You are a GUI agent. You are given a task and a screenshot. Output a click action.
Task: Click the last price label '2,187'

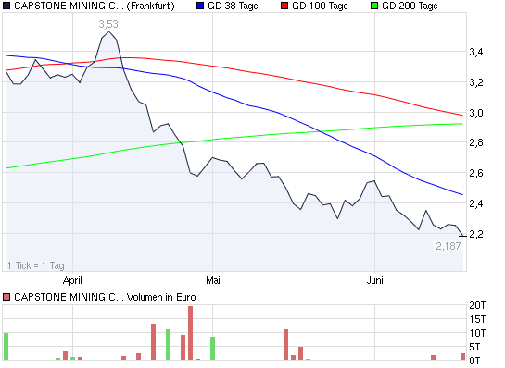click(x=448, y=246)
